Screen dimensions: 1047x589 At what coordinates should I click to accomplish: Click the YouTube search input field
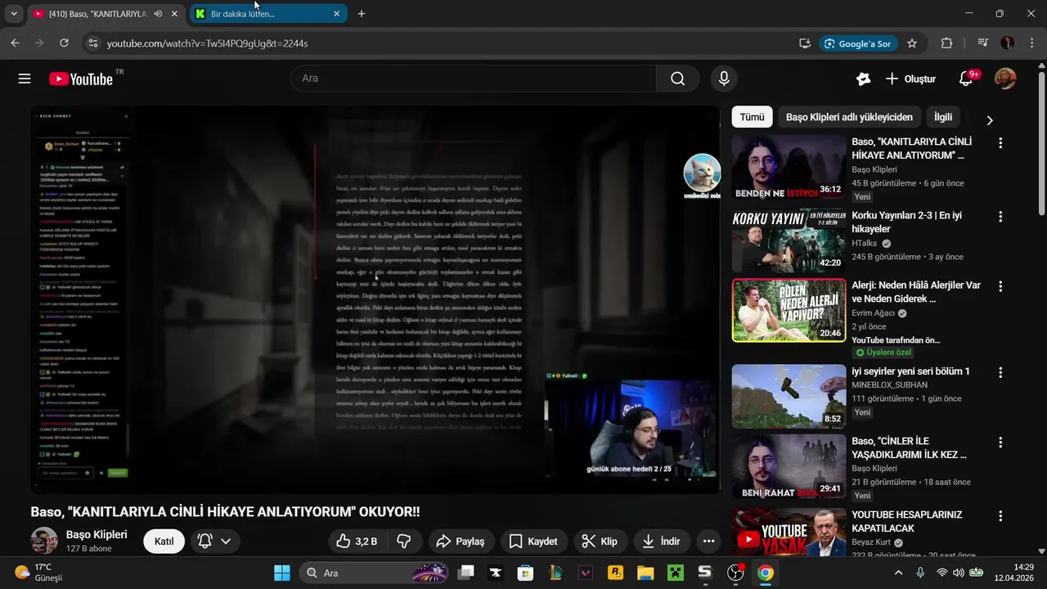[474, 79]
